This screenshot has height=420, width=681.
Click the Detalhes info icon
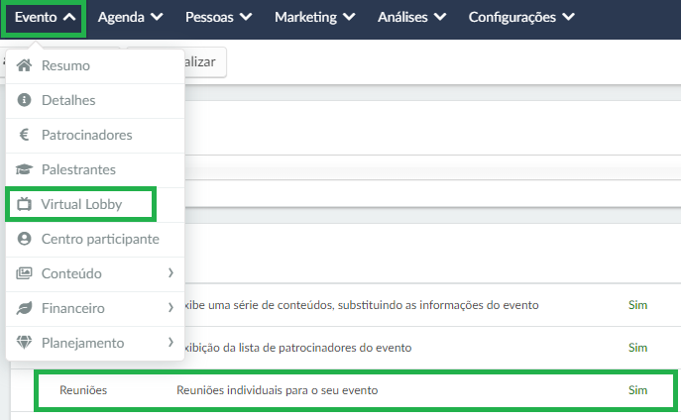pyautogui.click(x=24, y=100)
